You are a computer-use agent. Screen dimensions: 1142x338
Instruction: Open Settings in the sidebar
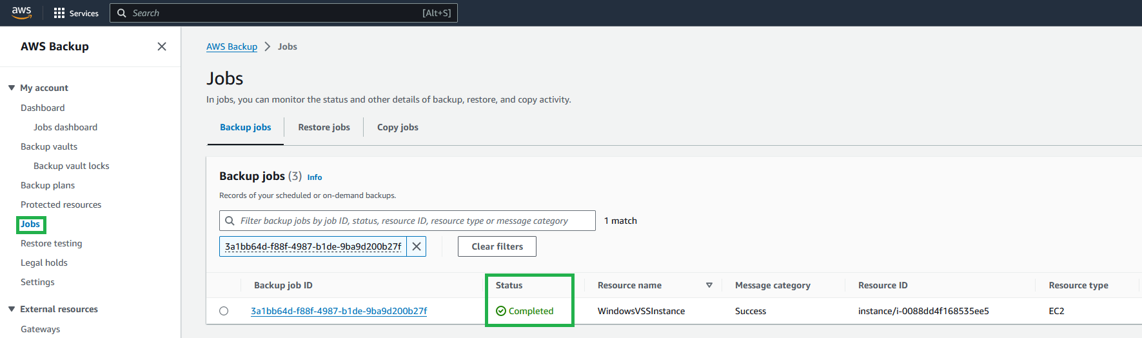37,282
